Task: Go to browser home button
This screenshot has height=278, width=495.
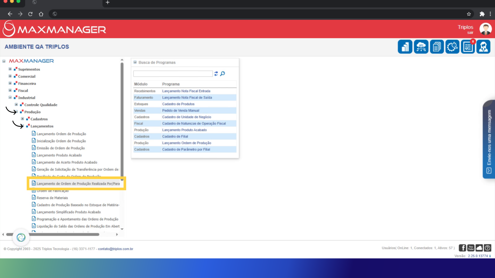Action: (x=41, y=14)
